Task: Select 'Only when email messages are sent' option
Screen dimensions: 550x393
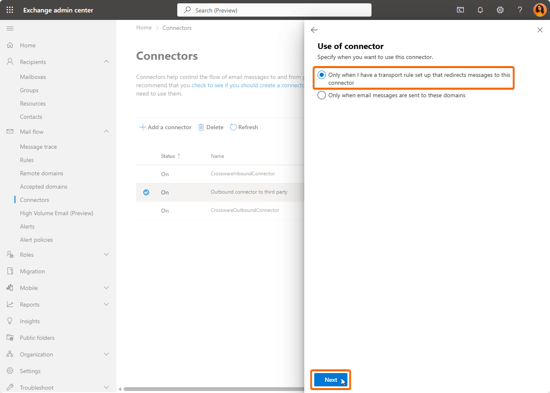Action: pos(322,95)
